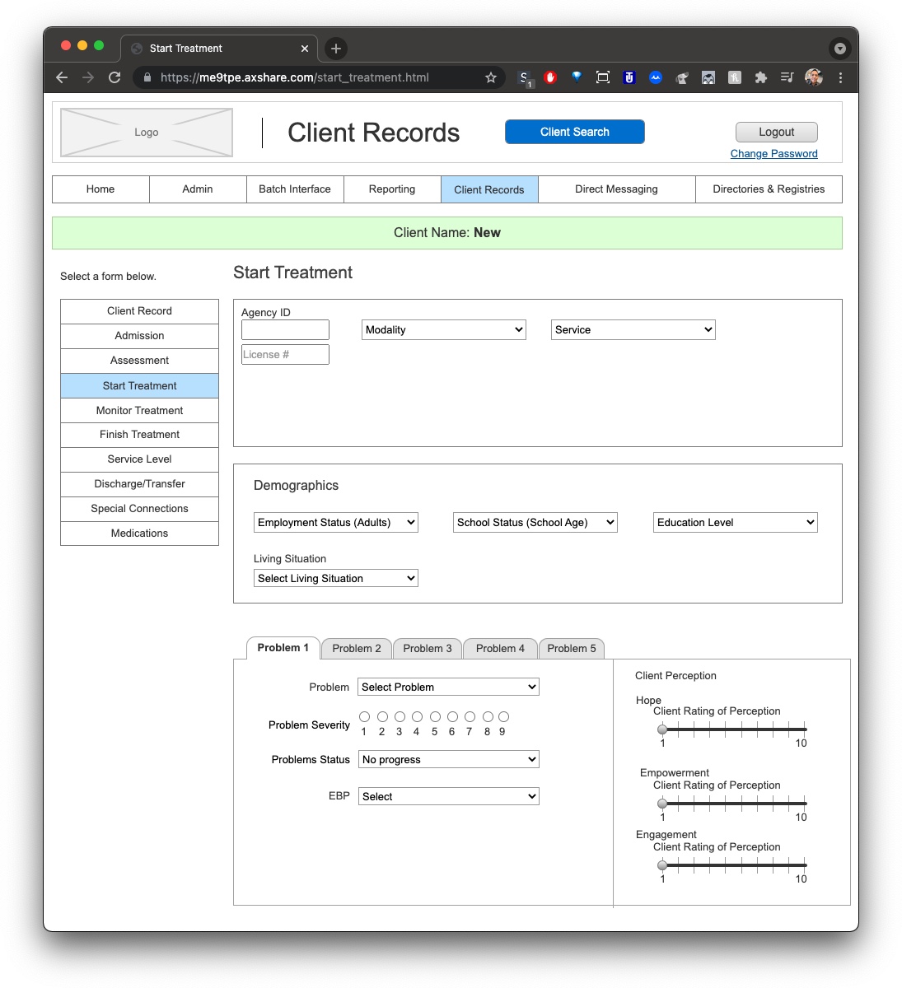
Task: Expand the Employment Status (Adults) dropdown
Action: 336,523
